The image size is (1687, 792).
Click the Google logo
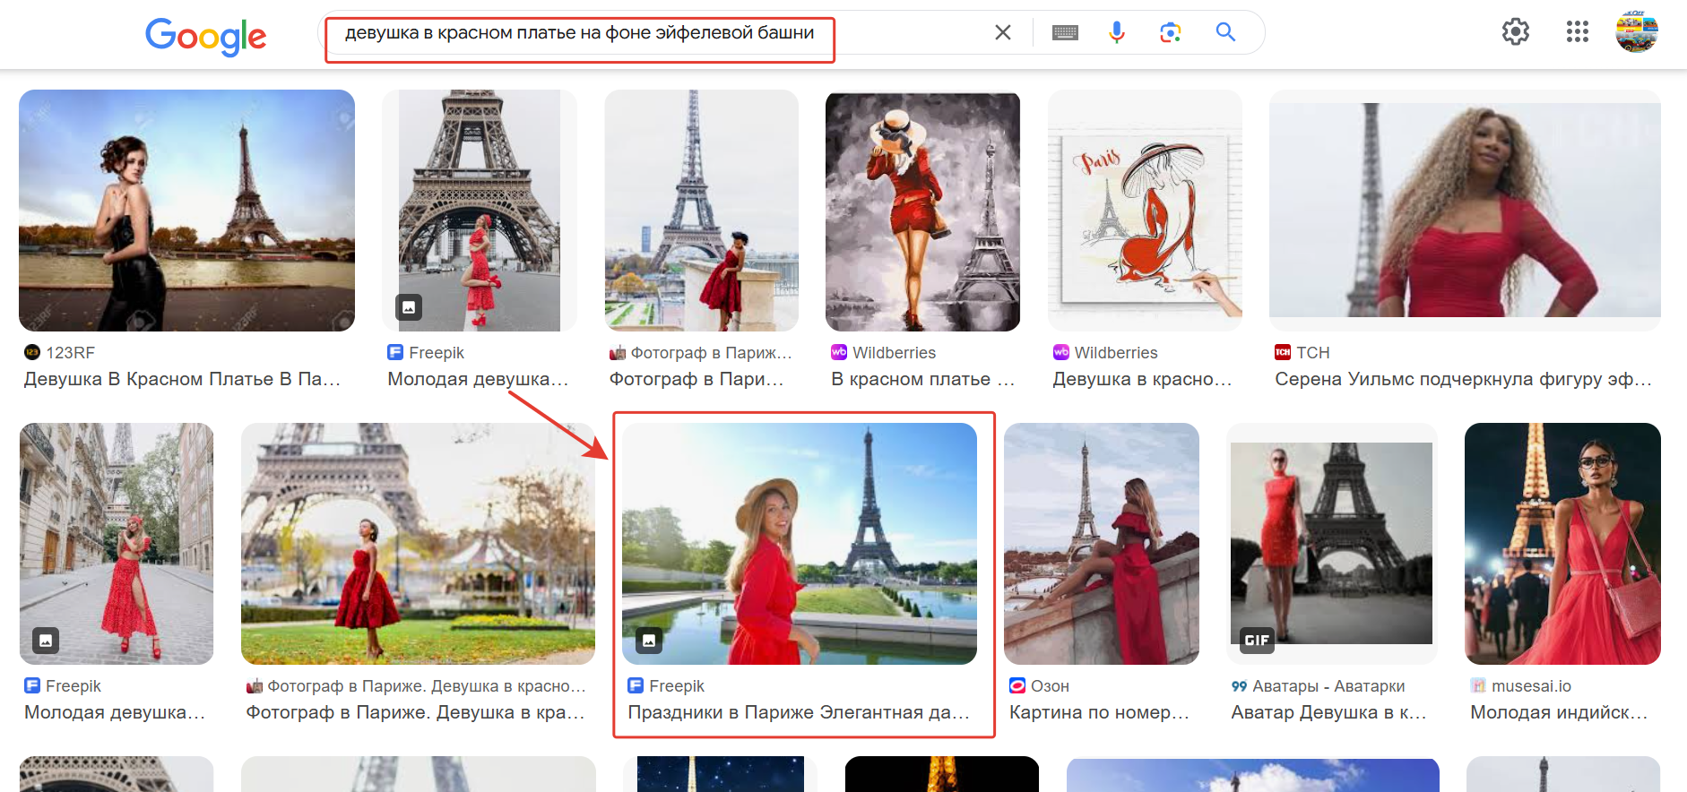point(205,36)
